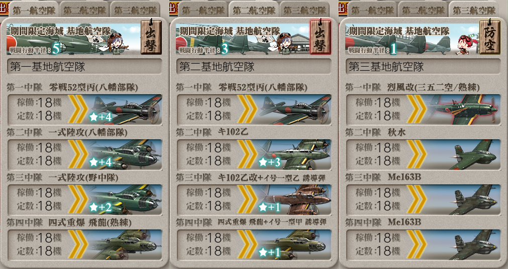Image resolution: width=508 pixels, height=269 pixels.
Task: Switch to 第三航空隊 tab in the middle panel
Action: 304,10
